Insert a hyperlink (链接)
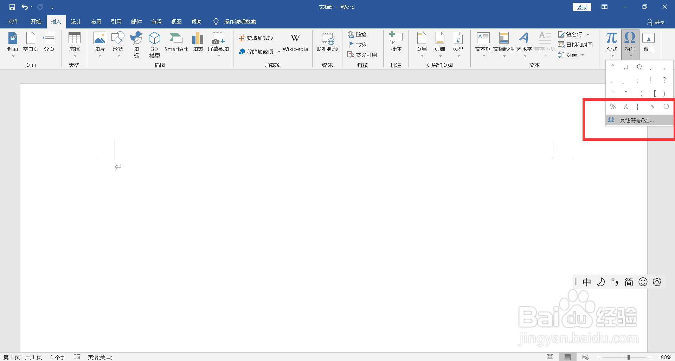Viewport: 675px width, 361px height. point(357,34)
